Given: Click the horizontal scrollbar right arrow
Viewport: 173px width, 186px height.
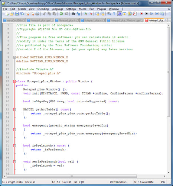Looking at the screenshot, I should (x=164, y=176).
